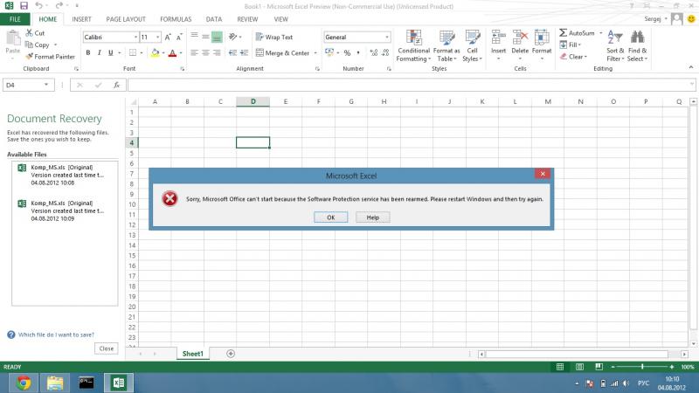Viewport: 699px width, 393px height.
Task: Open Merge & Center dropdown arrow
Action: click(x=315, y=53)
